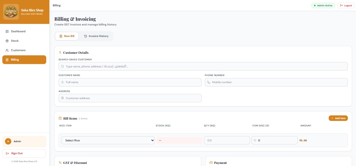Click the Dashboard grid icon in sidebar
Image resolution: width=356 pixels, height=166 pixels.
coord(7,31)
